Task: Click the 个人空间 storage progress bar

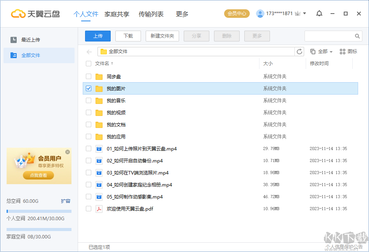Action: pos(38,211)
